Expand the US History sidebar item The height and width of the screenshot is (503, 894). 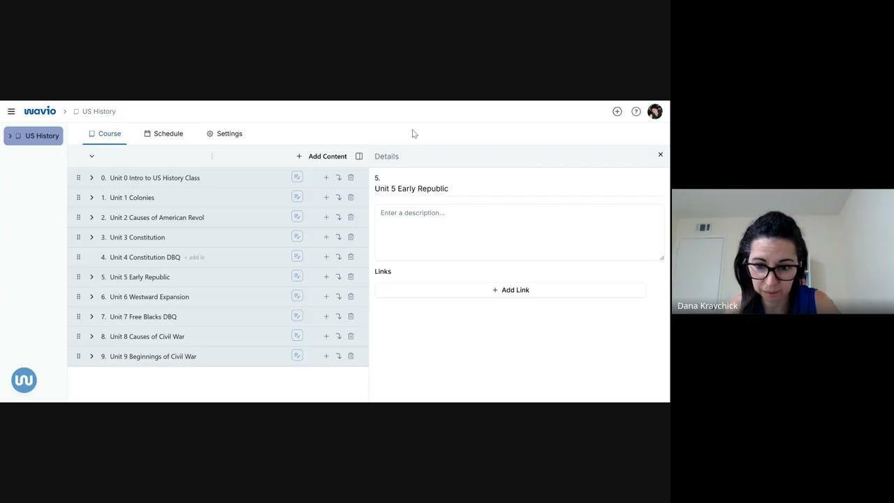[x=10, y=136]
